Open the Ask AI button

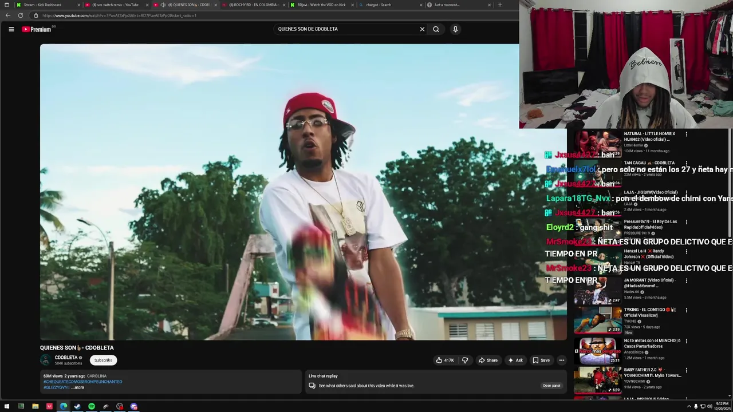(515, 360)
